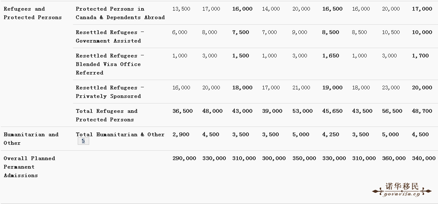
Task: Click 'Resettled Refugees - Blended Visa Office Referred'
Action: [110, 64]
